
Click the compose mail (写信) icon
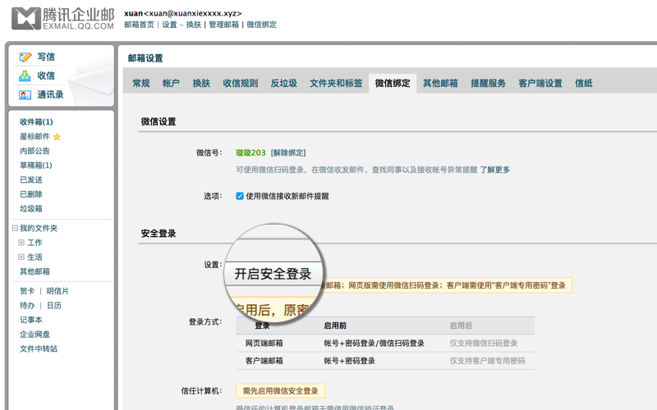(x=25, y=57)
